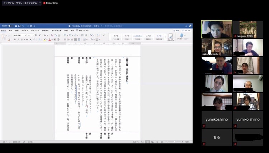Click the Home icon in Word's title bar
Viewport: 269px width, 153px height.
pyautogui.click(x=16, y=26)
